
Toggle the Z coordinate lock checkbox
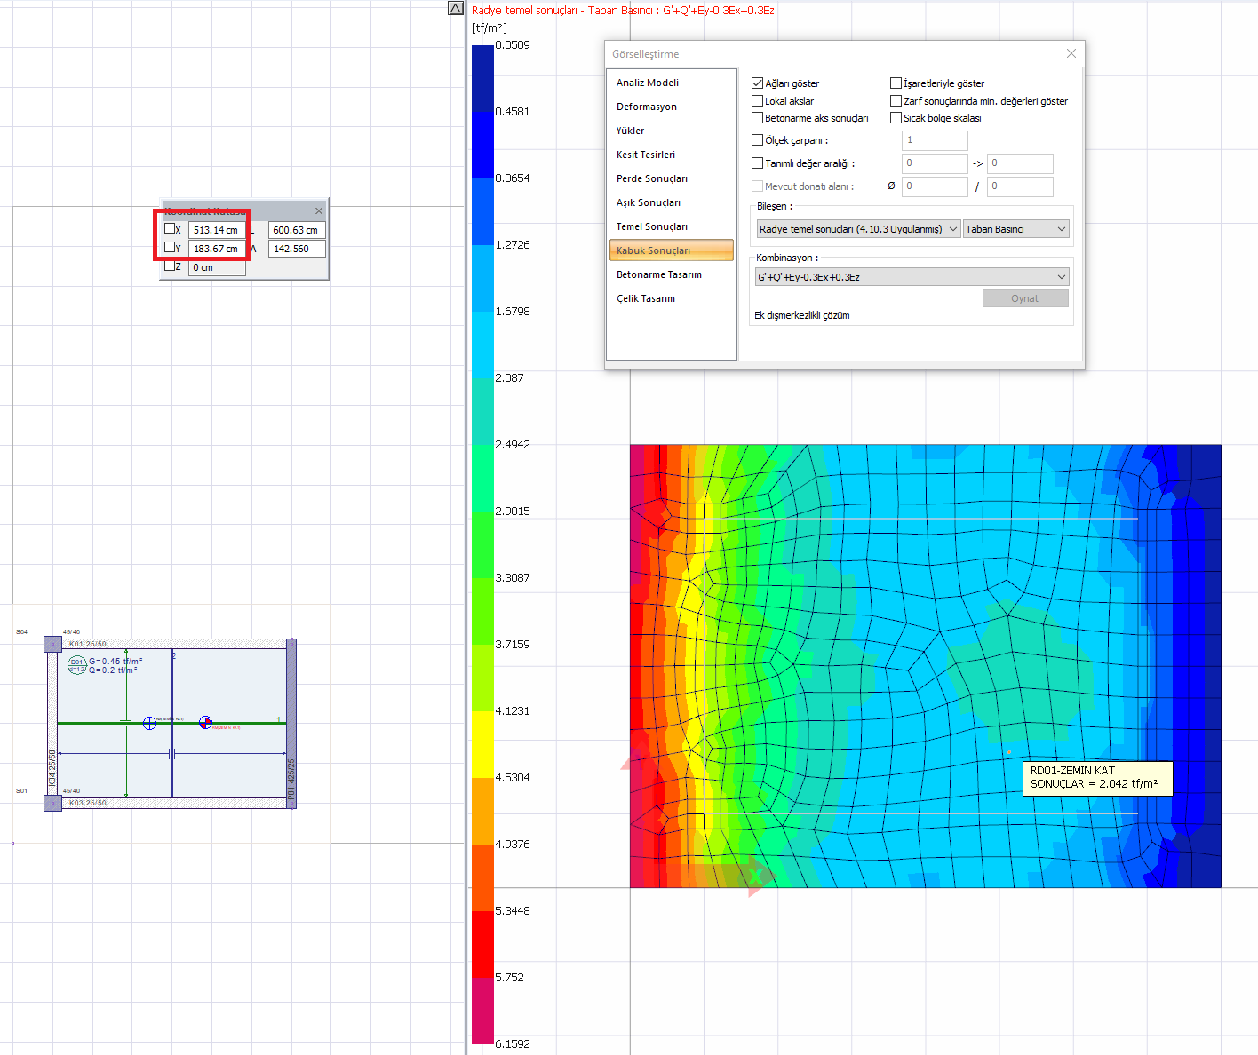point(170,266)
